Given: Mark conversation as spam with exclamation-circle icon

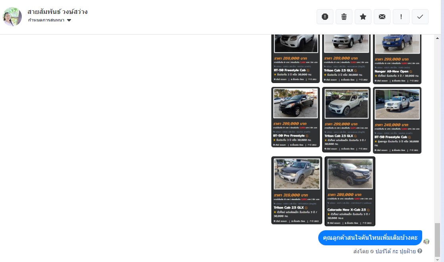Looking at the screenshot, I should (x=325, y=17).
